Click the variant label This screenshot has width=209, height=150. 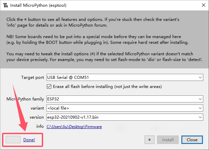(37, 108)
